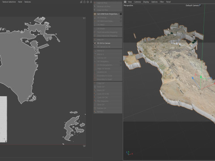
Task: Open options gear for UV Rectangularize
Action: [x=120, y=65]
